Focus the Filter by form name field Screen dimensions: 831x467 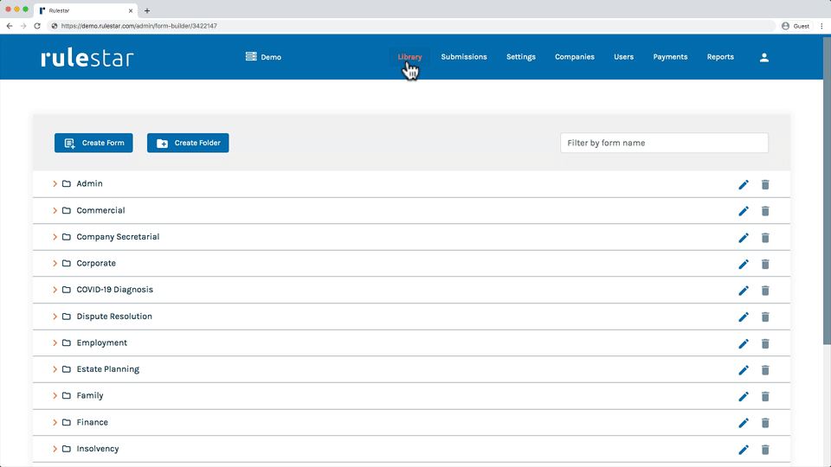[x=664, y=143]
